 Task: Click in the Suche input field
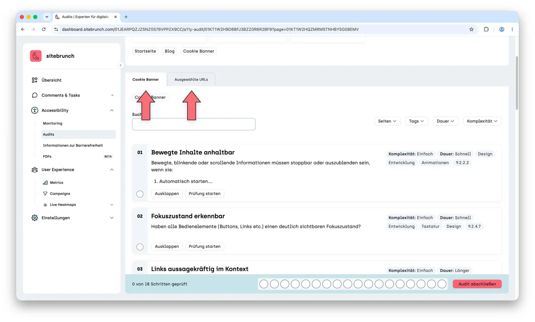click(193, 124)
